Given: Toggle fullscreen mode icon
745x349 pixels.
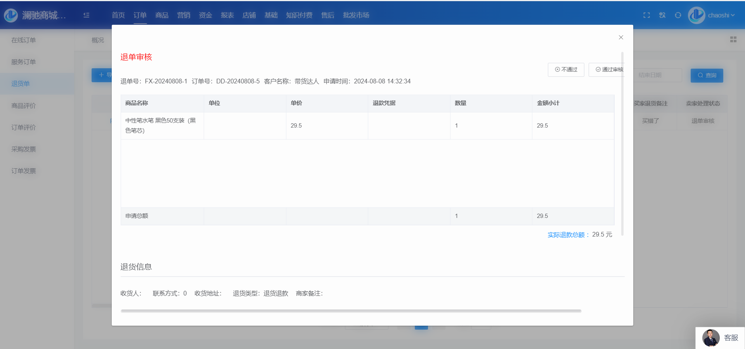Looking at the screenshot, I should click(x=646, y=15).
